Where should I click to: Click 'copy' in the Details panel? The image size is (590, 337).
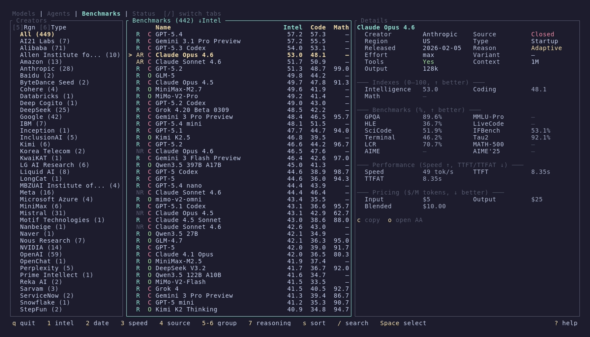click(373, 219)
